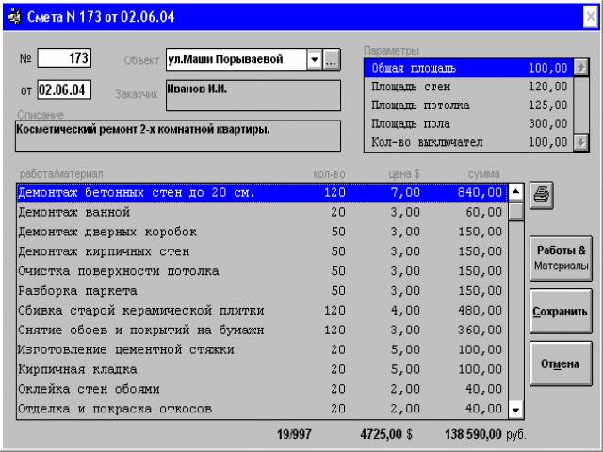
Task: Click value 120,00 for Площадь стен
Action: point(547,87)
